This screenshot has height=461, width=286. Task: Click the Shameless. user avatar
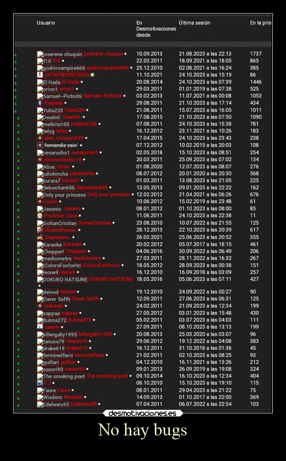click(x=40, y=237)
